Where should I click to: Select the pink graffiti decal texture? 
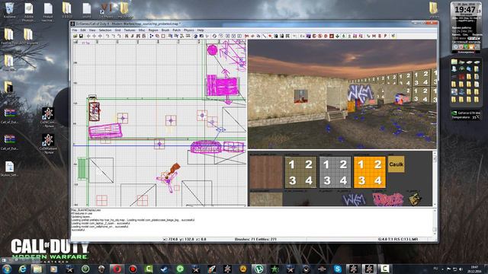pyautogui.click(x=388, y=199)
